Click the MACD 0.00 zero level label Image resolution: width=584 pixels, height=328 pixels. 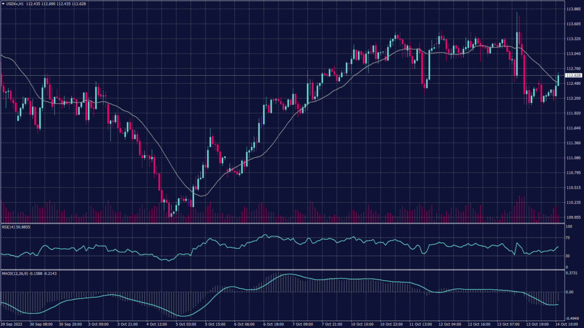pyautogui.click(x=570, y=292)
